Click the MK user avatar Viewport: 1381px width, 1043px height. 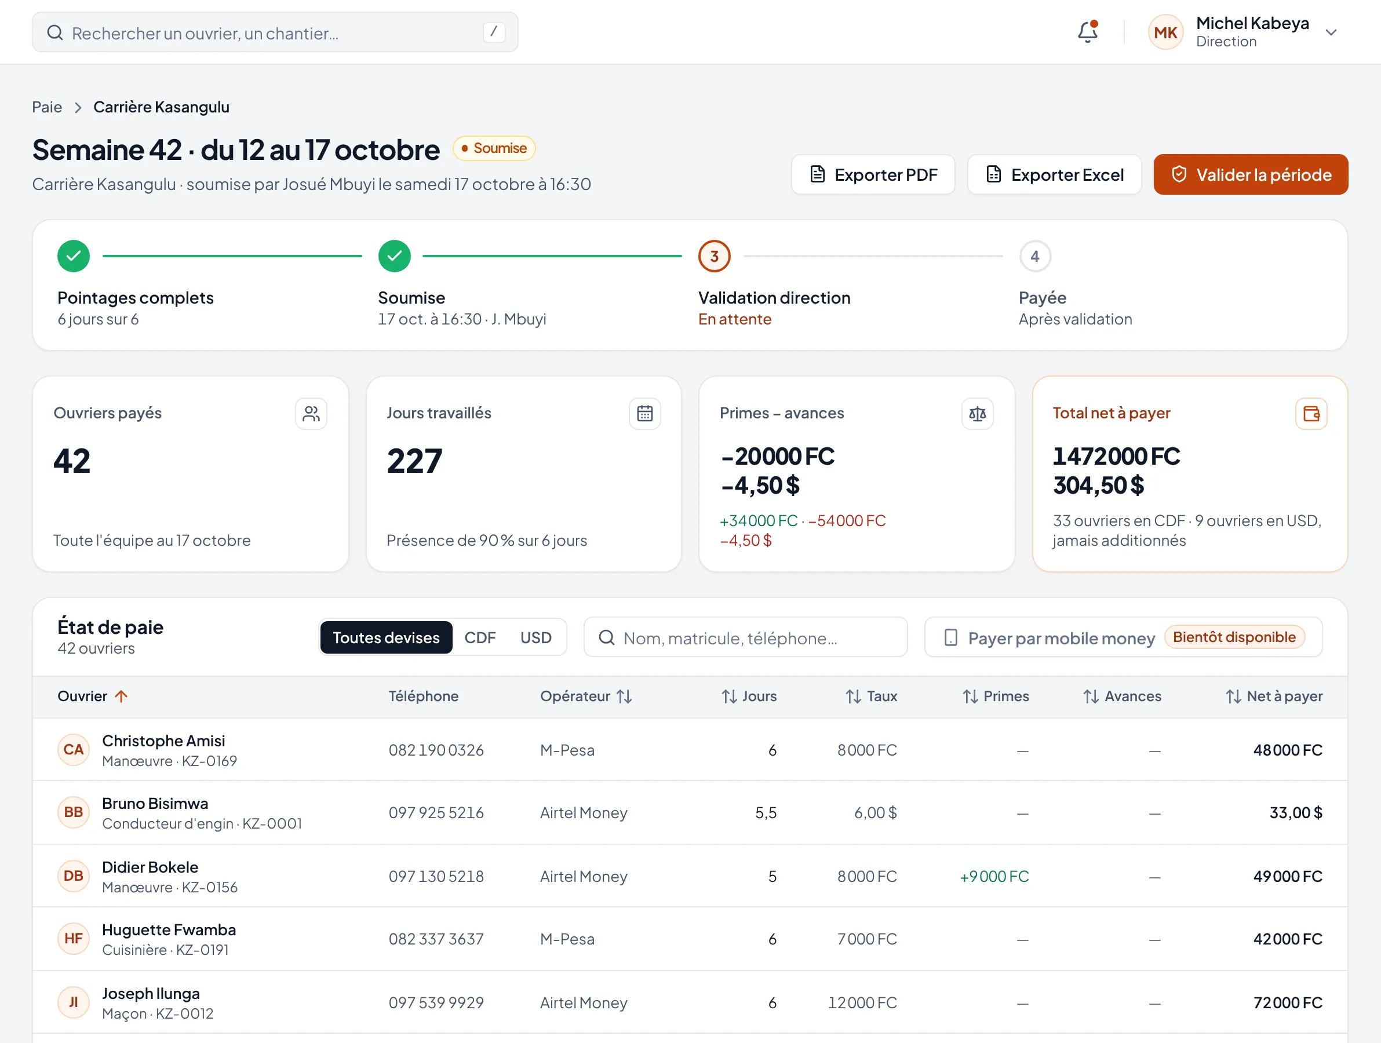pyautogui.click(x=1165, y=32)
